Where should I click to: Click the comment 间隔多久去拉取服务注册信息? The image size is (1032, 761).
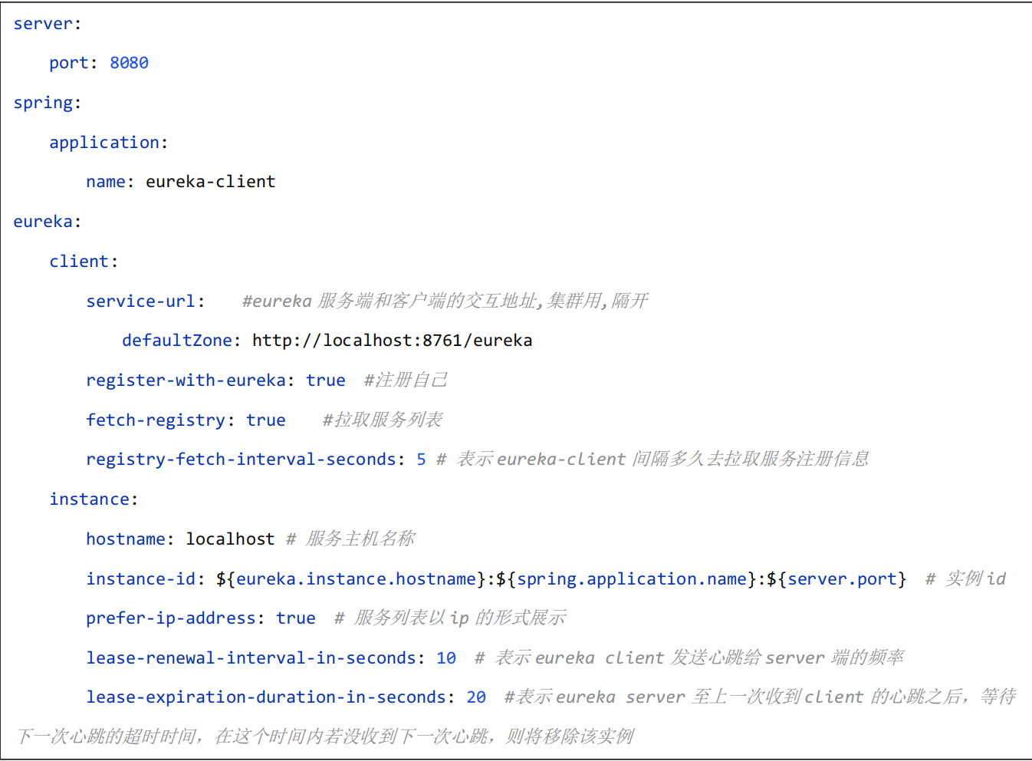pyautogui.click(x=751, y=459)
